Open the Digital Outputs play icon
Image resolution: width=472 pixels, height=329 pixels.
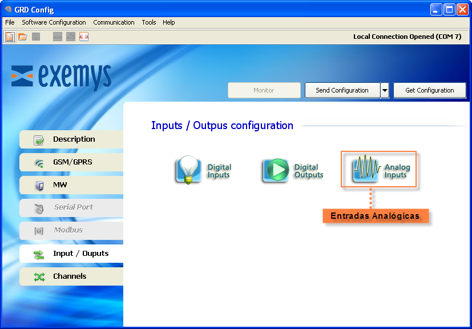[x=275, y=170]
